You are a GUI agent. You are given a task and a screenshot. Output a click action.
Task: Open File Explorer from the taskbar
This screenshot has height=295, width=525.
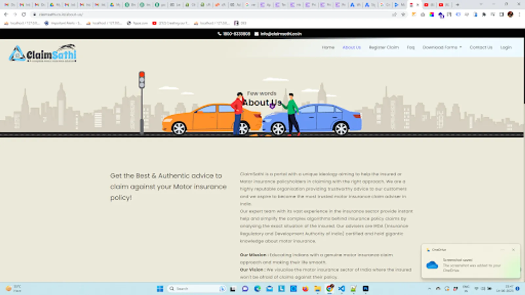317,289
